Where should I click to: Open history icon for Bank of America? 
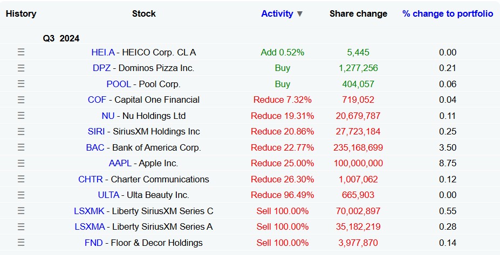[21, 147]
